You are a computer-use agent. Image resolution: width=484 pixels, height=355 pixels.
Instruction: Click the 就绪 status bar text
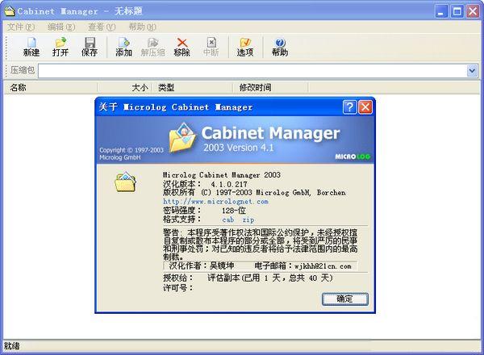[x=12, y=346]
